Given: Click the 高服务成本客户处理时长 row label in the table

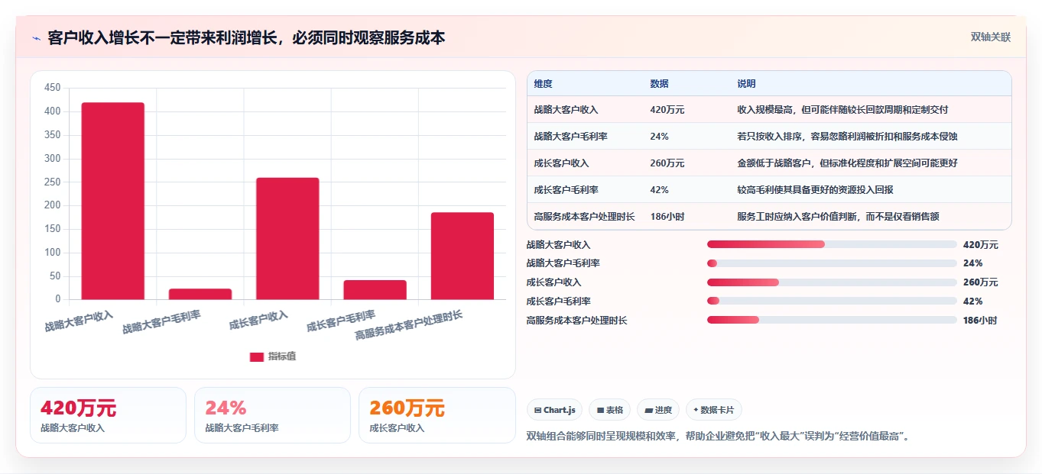Looking at the screenshot, I should (585, 216).
